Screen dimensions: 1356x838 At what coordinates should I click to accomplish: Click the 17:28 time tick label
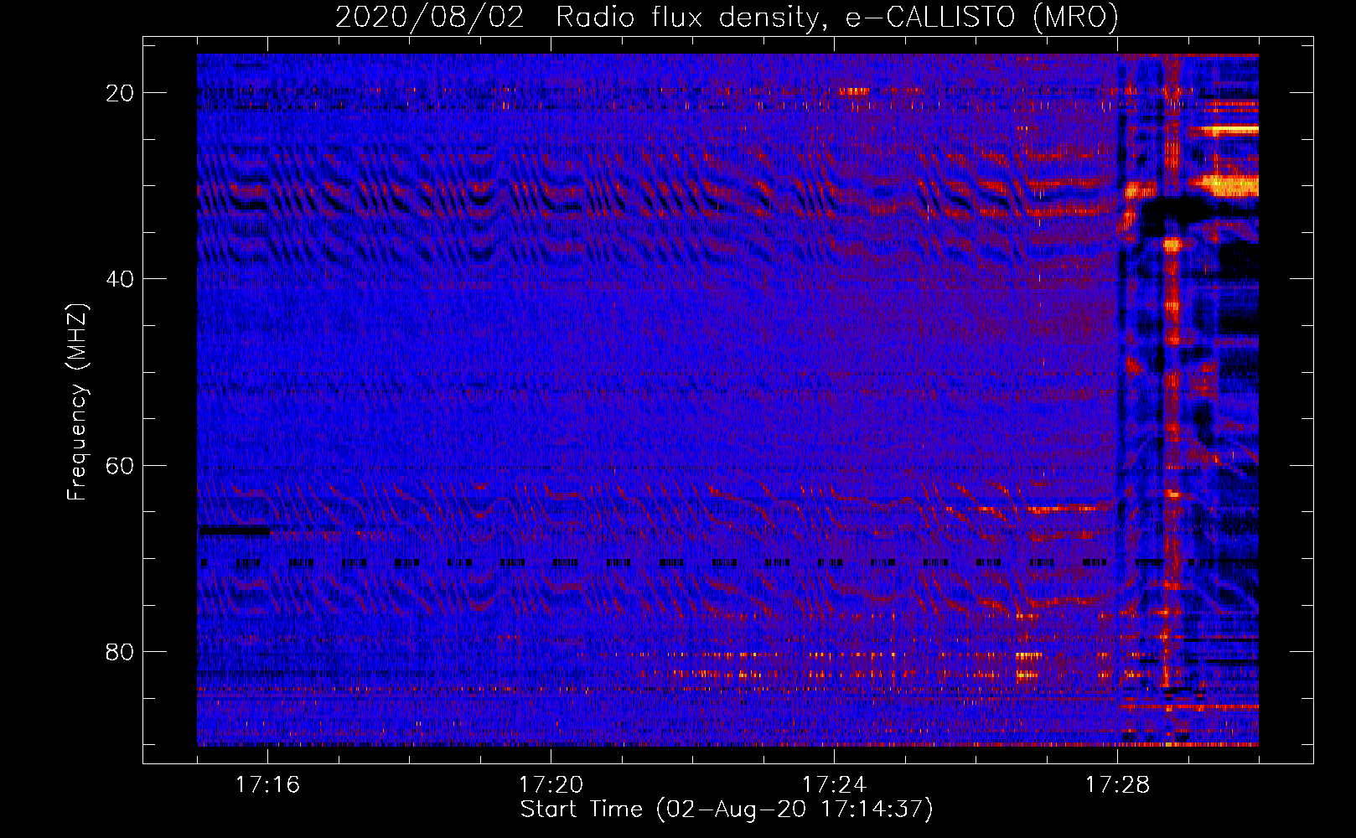tap(1117, 785)
